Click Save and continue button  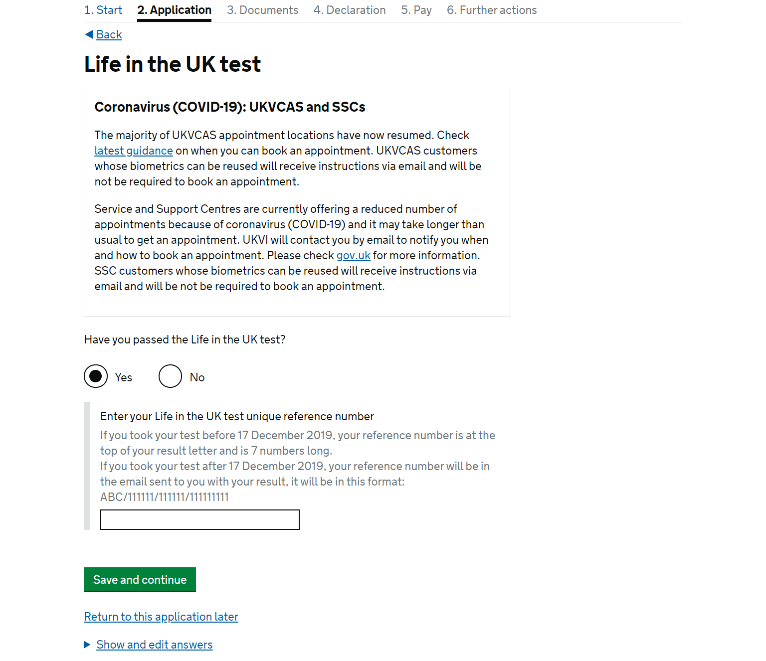140,580
